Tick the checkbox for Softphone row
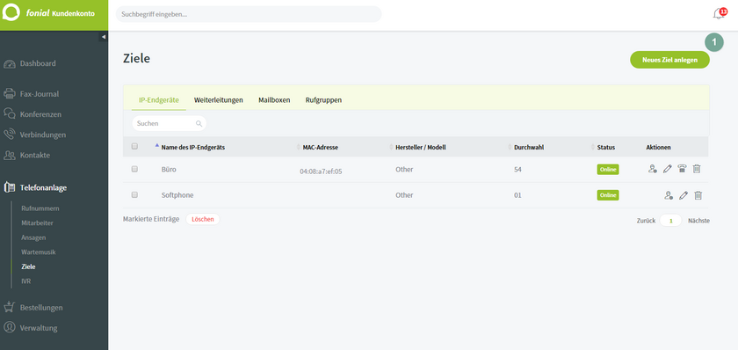The width and height of the screenshot is (738, 350). click(x=134, y=194)
